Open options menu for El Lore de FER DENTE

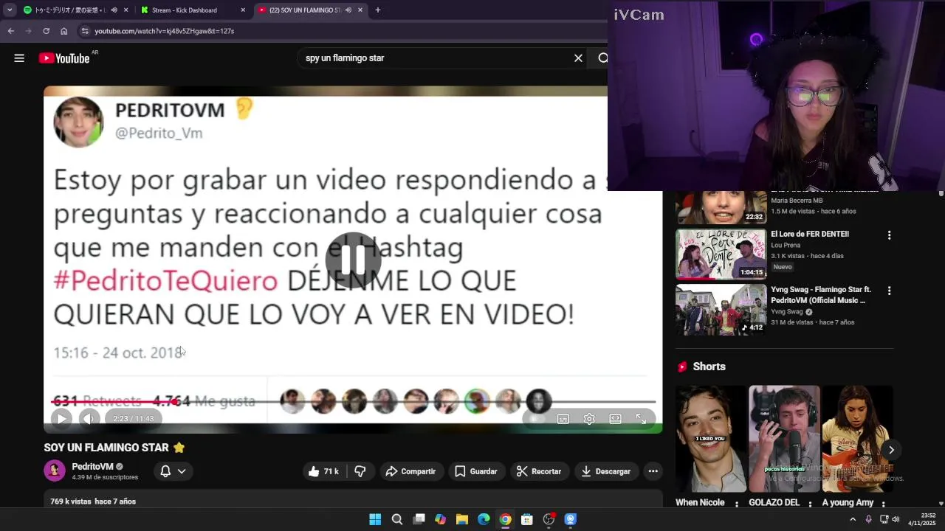coord(889,235)
